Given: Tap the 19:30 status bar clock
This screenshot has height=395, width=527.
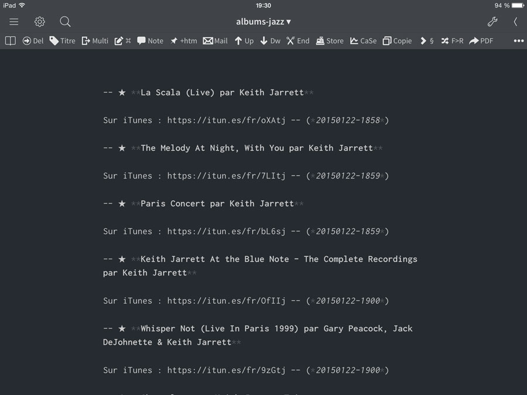Looking at the screenshot, I should click(x=263, y=5).
